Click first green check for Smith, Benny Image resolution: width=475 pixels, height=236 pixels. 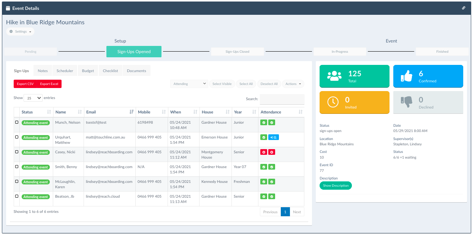(x=263, y=167)
